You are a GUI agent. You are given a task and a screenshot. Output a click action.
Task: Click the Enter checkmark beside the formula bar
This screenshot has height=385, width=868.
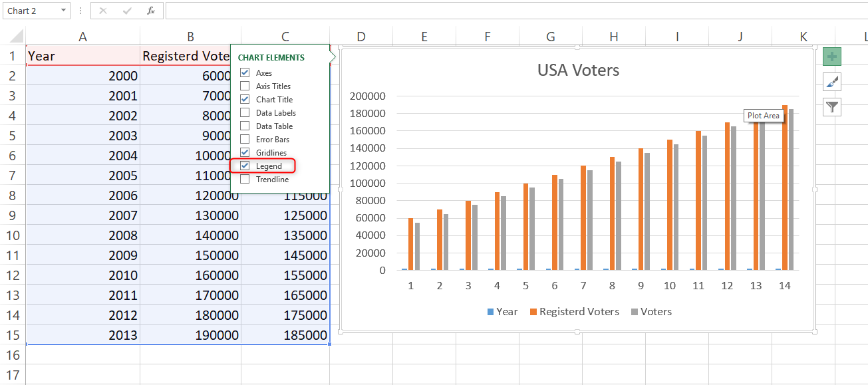126,10
